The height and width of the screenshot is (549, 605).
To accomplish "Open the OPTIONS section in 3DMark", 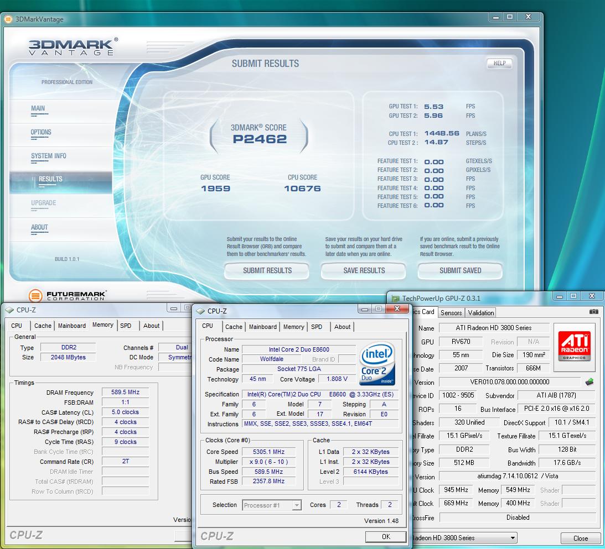I will (41, 132).
